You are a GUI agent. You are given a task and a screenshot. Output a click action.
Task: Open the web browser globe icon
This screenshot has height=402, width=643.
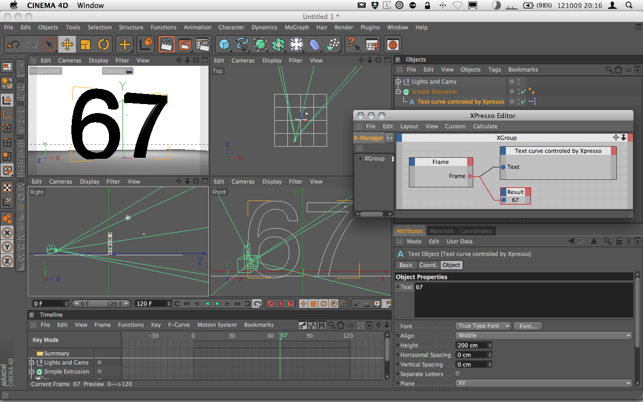click(393, 44)
